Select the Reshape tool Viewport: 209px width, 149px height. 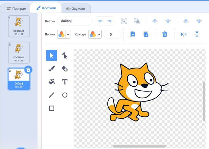(x=65, y=55)
